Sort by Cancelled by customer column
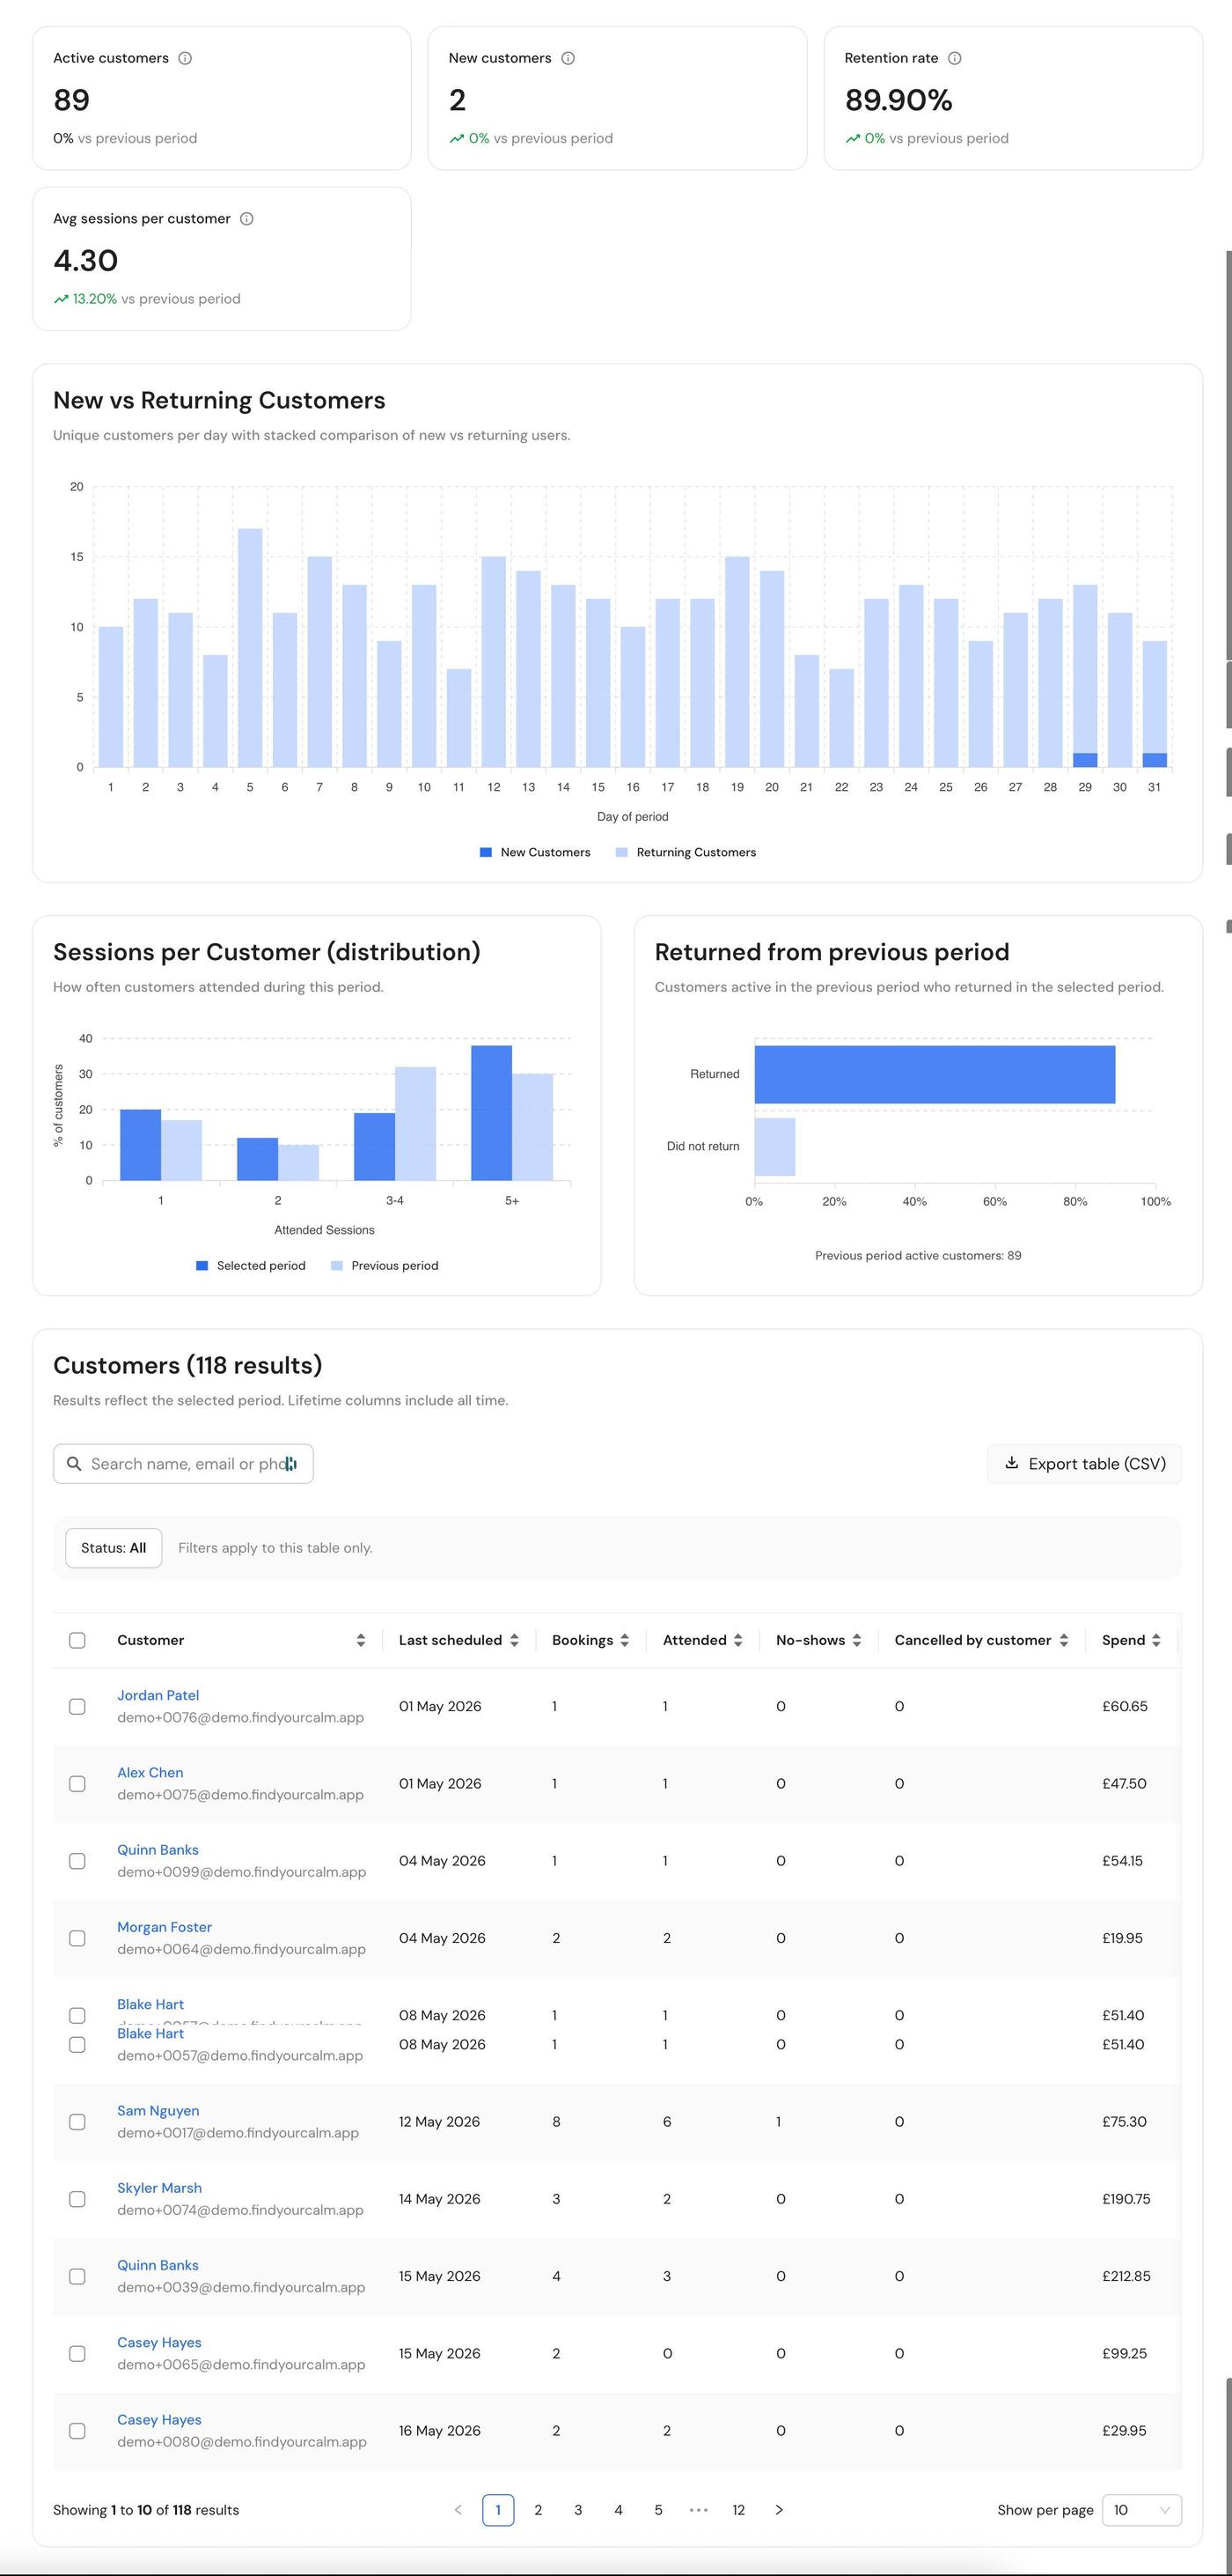1232x2576 pixels. coord(1064,1640)
